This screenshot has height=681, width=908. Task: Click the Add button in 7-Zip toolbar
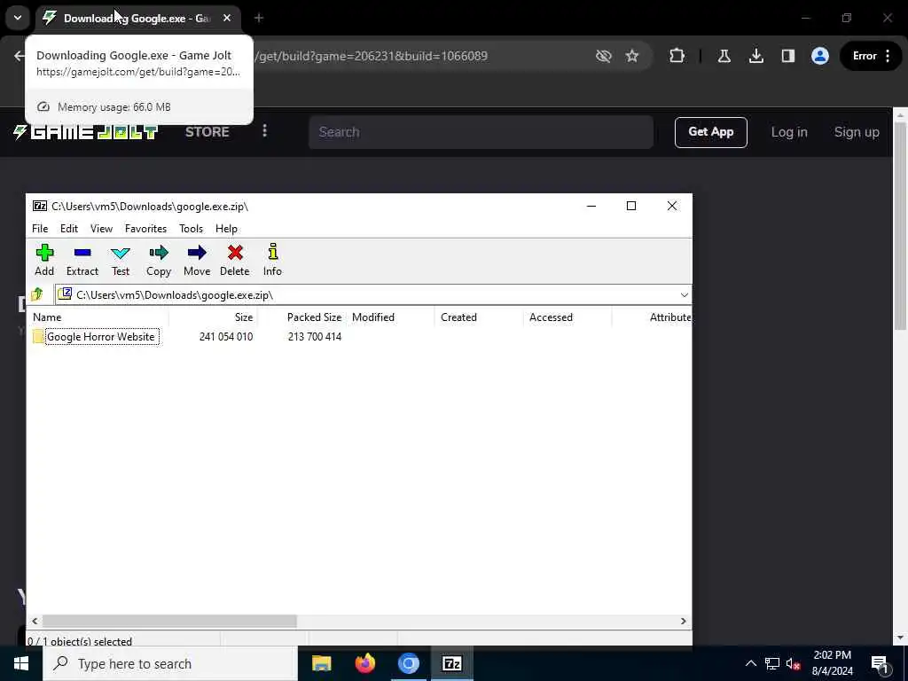coord(44,260)
